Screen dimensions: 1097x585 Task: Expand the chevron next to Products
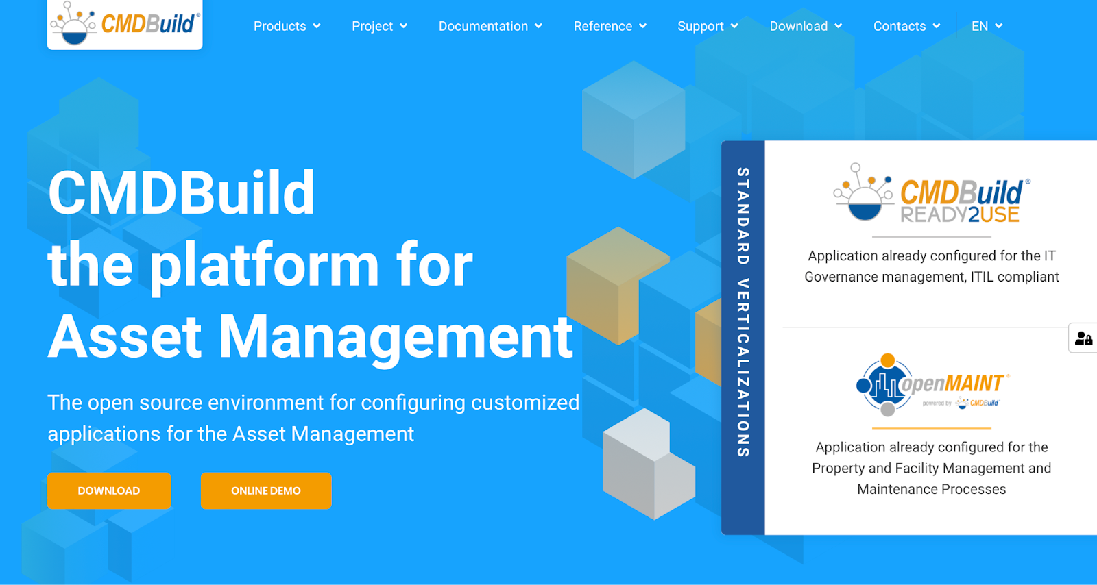[317, 26]
